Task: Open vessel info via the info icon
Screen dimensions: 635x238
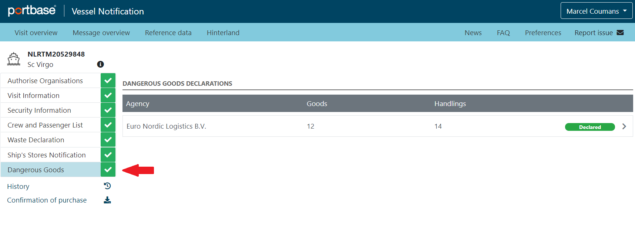Action: 100,64
